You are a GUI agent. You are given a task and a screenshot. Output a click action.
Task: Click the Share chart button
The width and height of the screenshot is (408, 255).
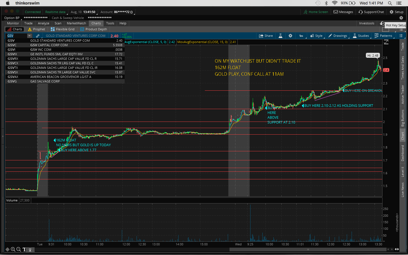[266, 36]
